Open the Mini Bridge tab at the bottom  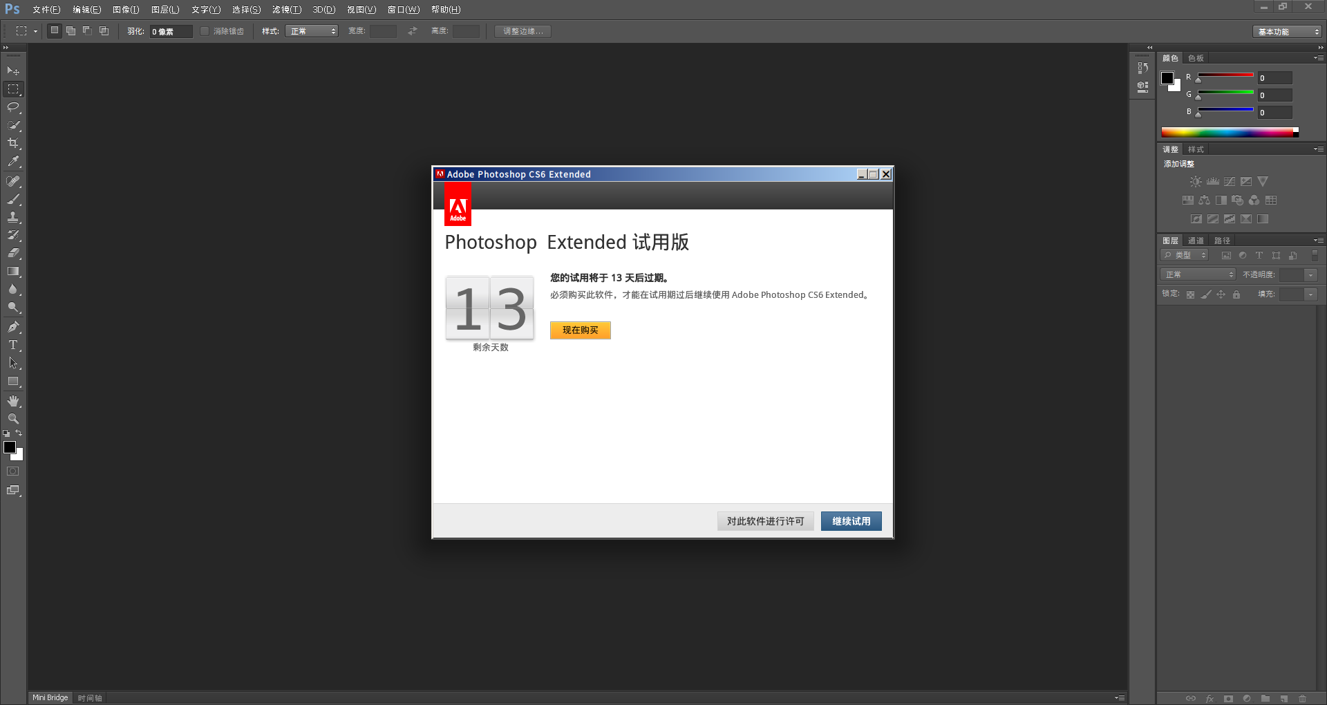(50, 698)
